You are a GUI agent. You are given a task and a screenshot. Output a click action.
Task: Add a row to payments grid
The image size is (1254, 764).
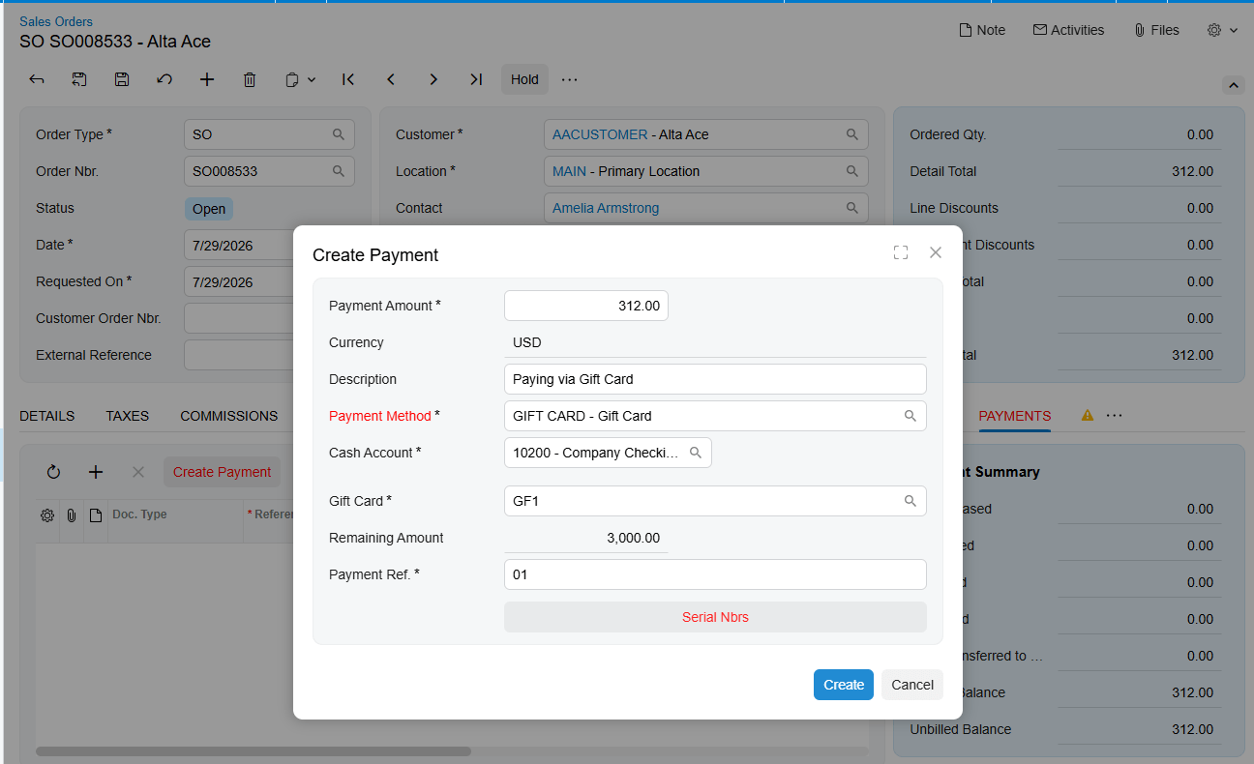[96, 472]
